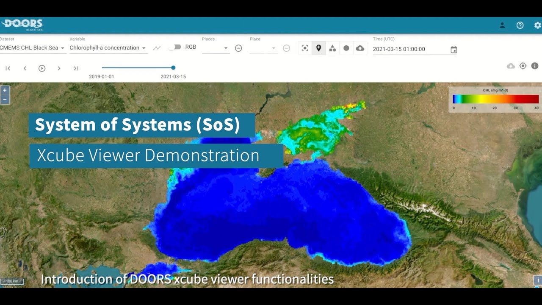Viewport: 542px width, 305px height.
Task: Click the 100 km scale bar
Action: click(x=12, y=281)
